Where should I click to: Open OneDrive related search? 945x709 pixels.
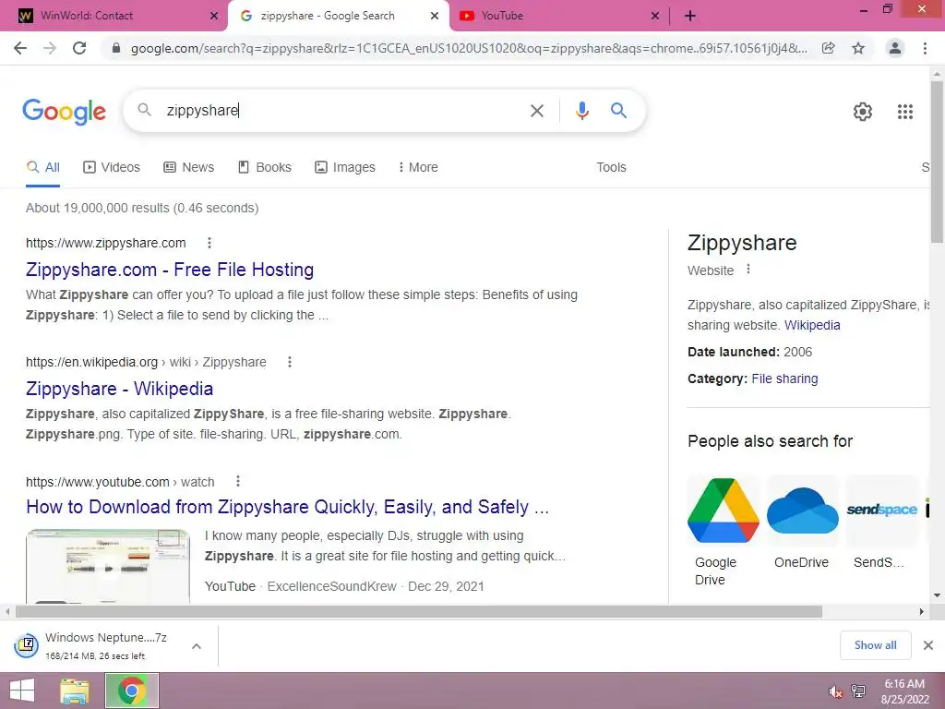tap(802, 523)
